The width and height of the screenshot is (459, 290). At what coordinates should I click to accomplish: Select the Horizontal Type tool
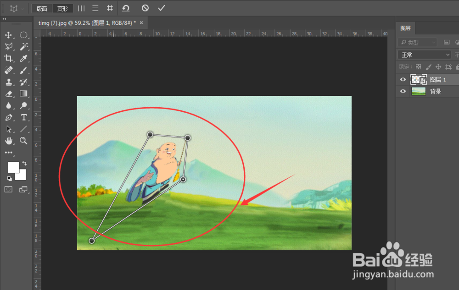(x=24, y=117)
